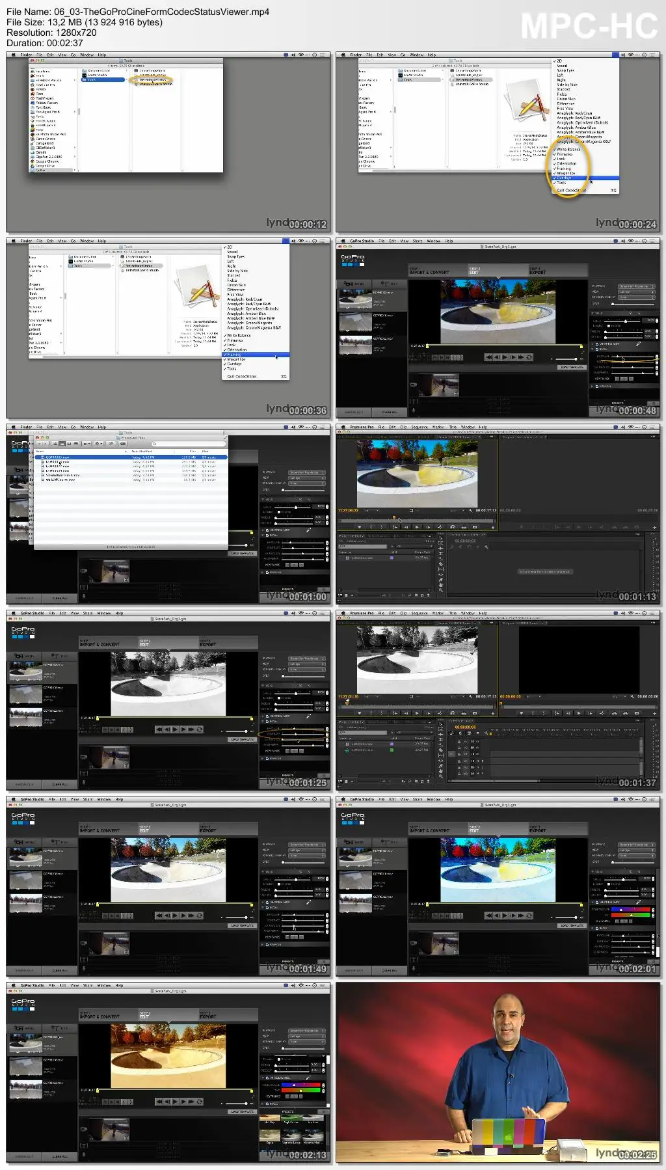Expand the White Balance section triangle in the 00:00:48 frame
The image size is (666, 1170).
click(x=592, y=344)
